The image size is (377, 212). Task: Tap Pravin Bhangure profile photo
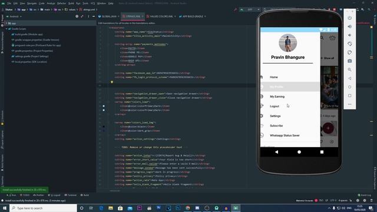(x=288, y=43)
